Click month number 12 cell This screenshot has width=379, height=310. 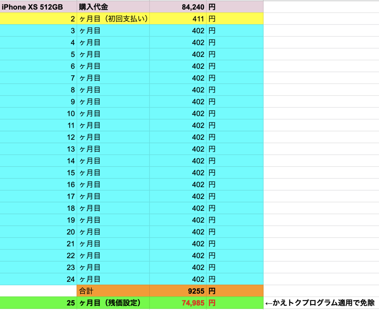(x=38, y=137)
